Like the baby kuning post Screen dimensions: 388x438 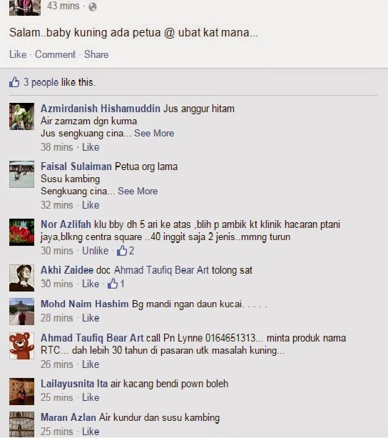pos(18,54)
